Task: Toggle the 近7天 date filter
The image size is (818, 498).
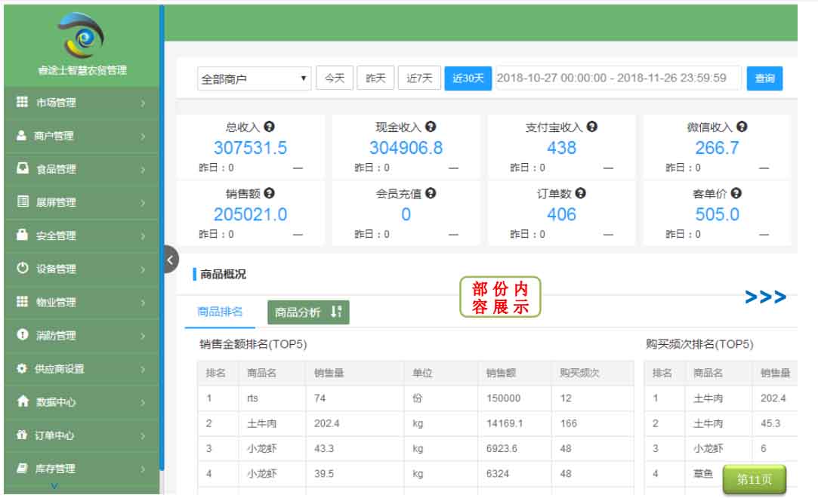Action: 418,78
